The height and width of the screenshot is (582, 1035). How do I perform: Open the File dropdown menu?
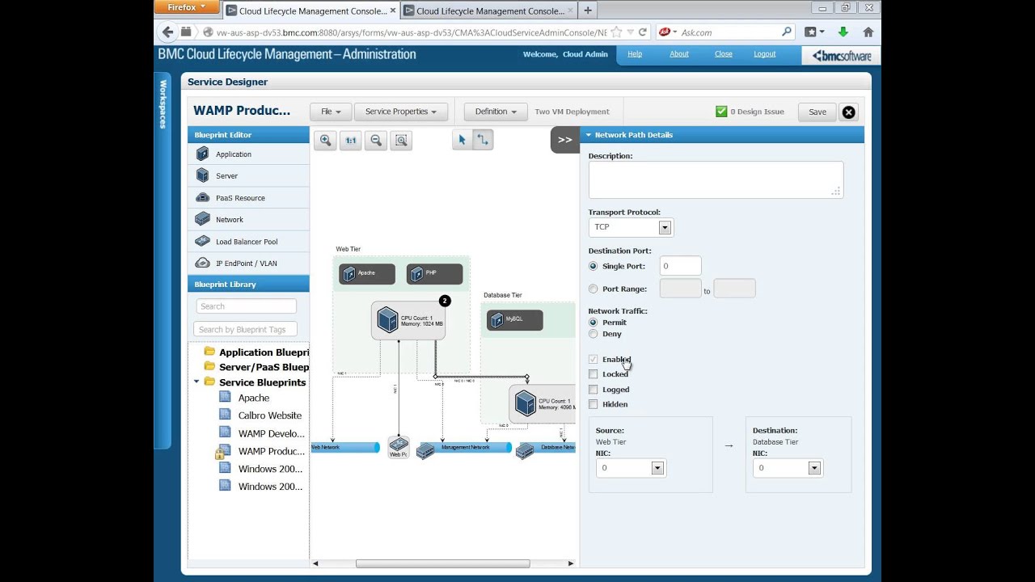331,112
